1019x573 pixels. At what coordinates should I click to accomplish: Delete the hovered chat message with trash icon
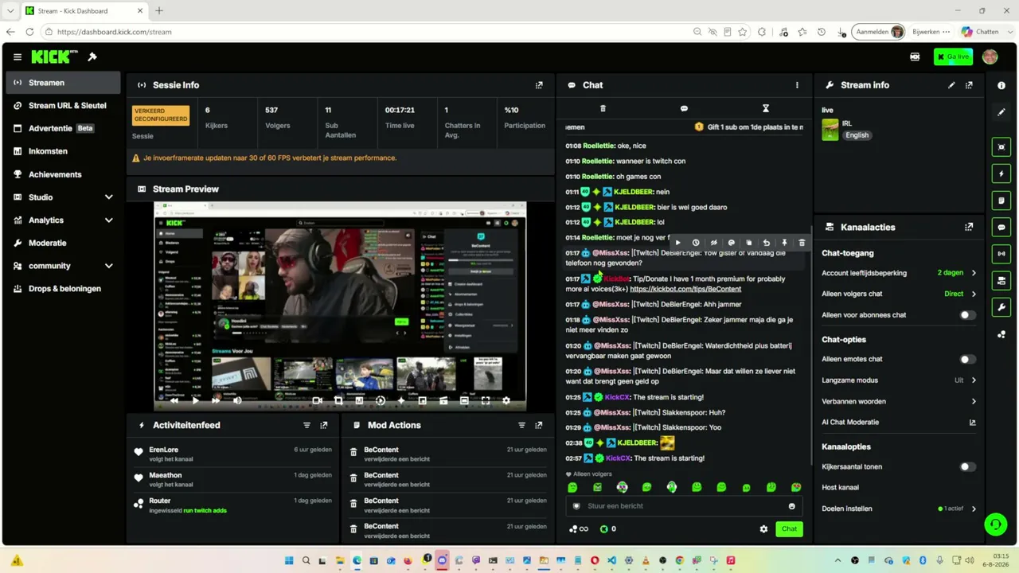[x=802, y=243]
